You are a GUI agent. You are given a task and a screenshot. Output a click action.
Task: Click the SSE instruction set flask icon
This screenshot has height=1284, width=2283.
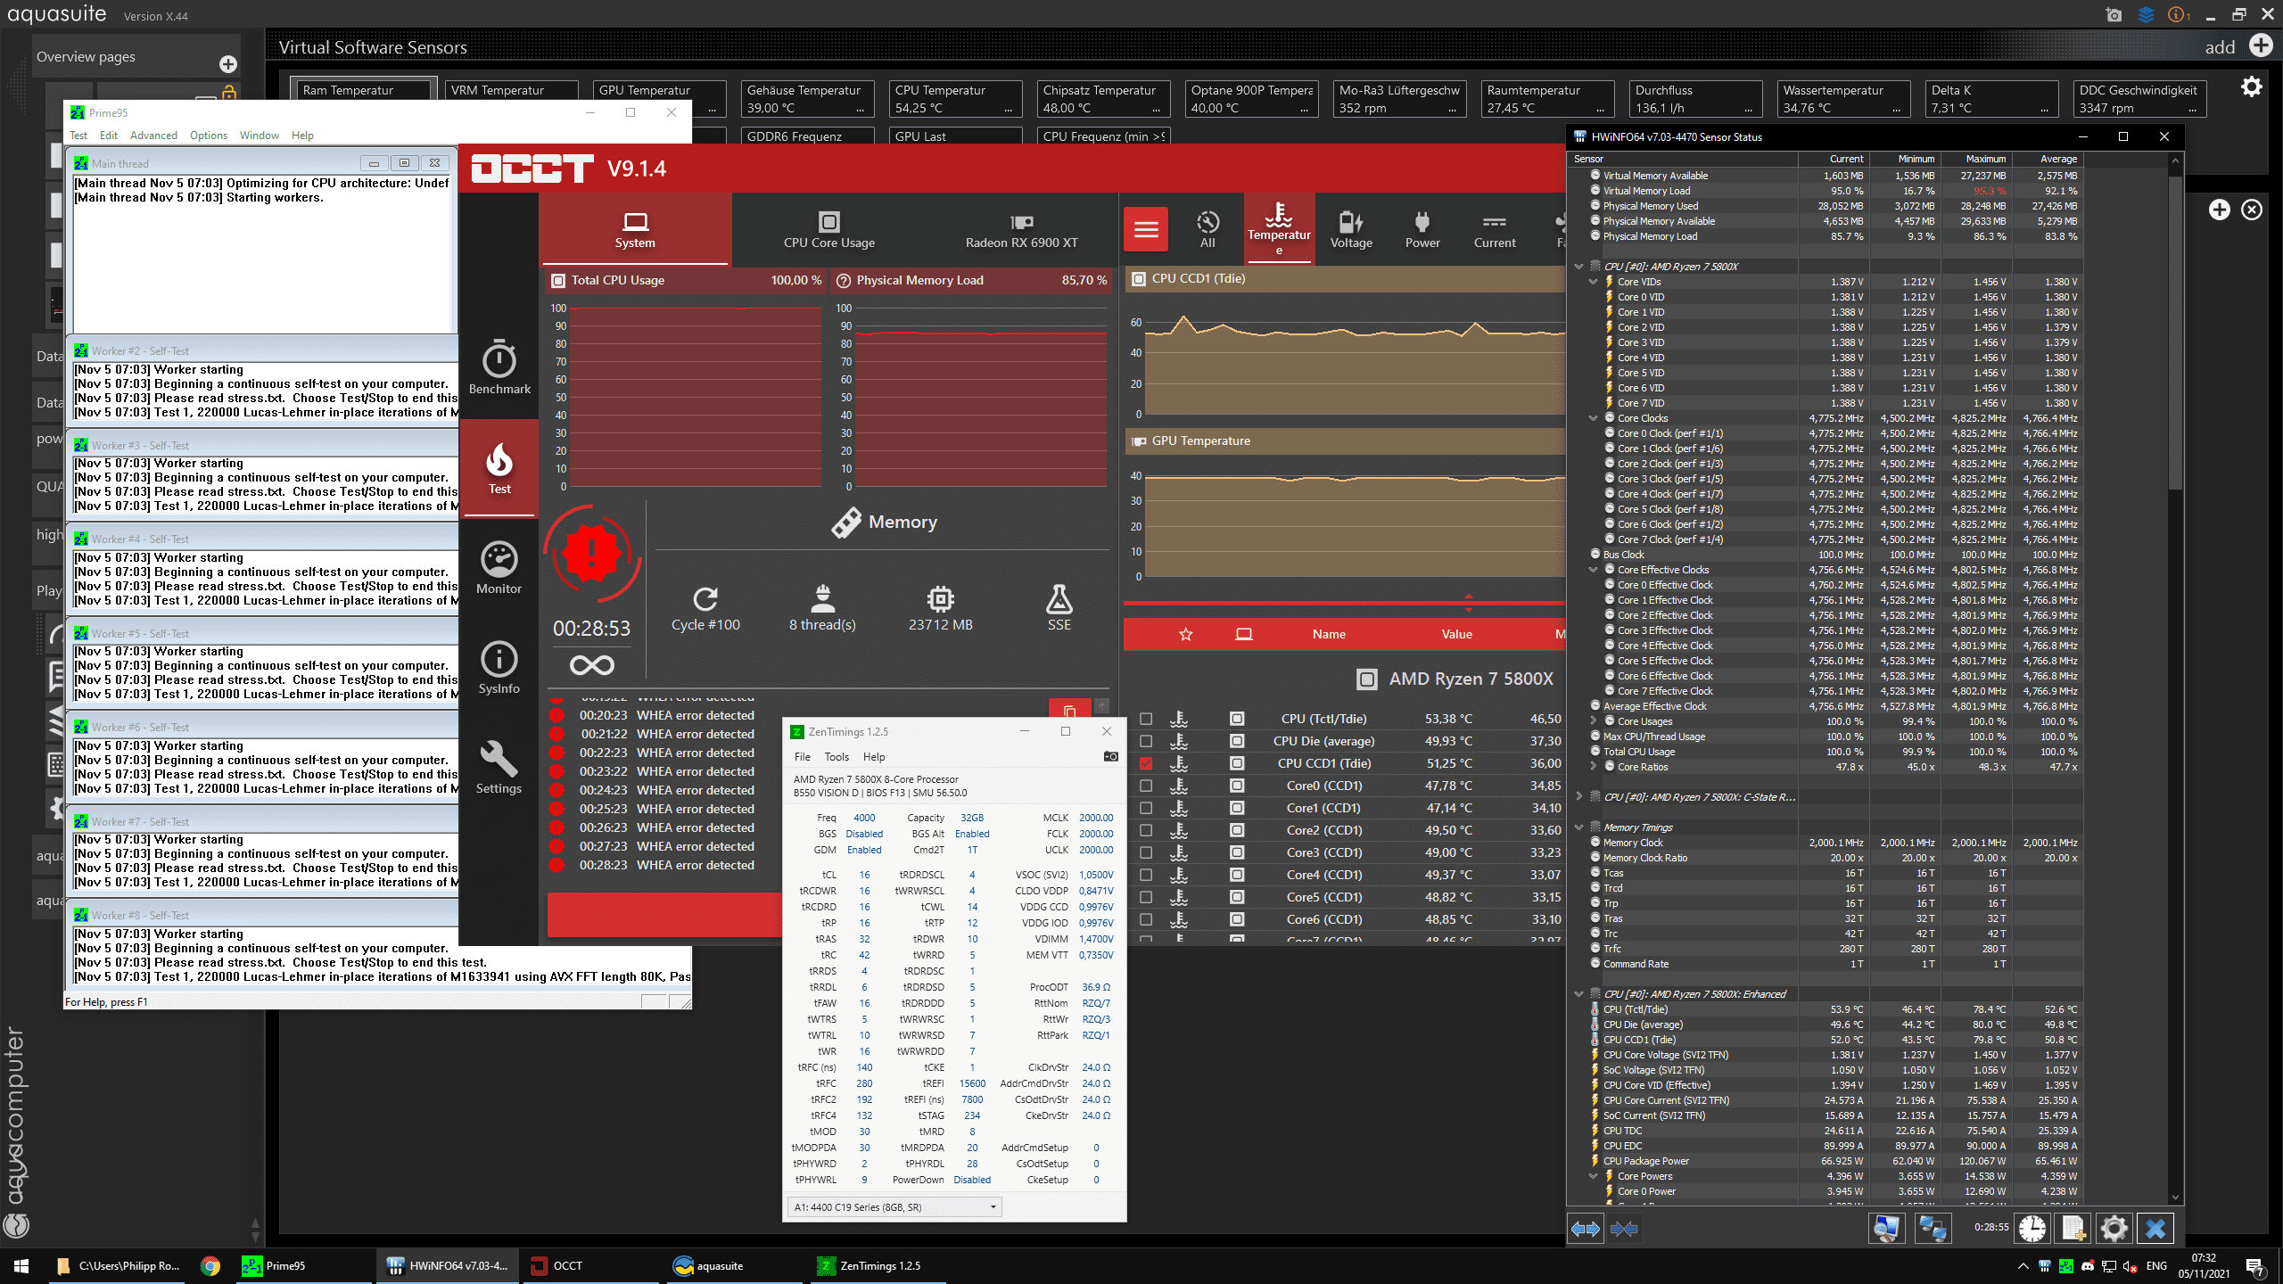1059,598
